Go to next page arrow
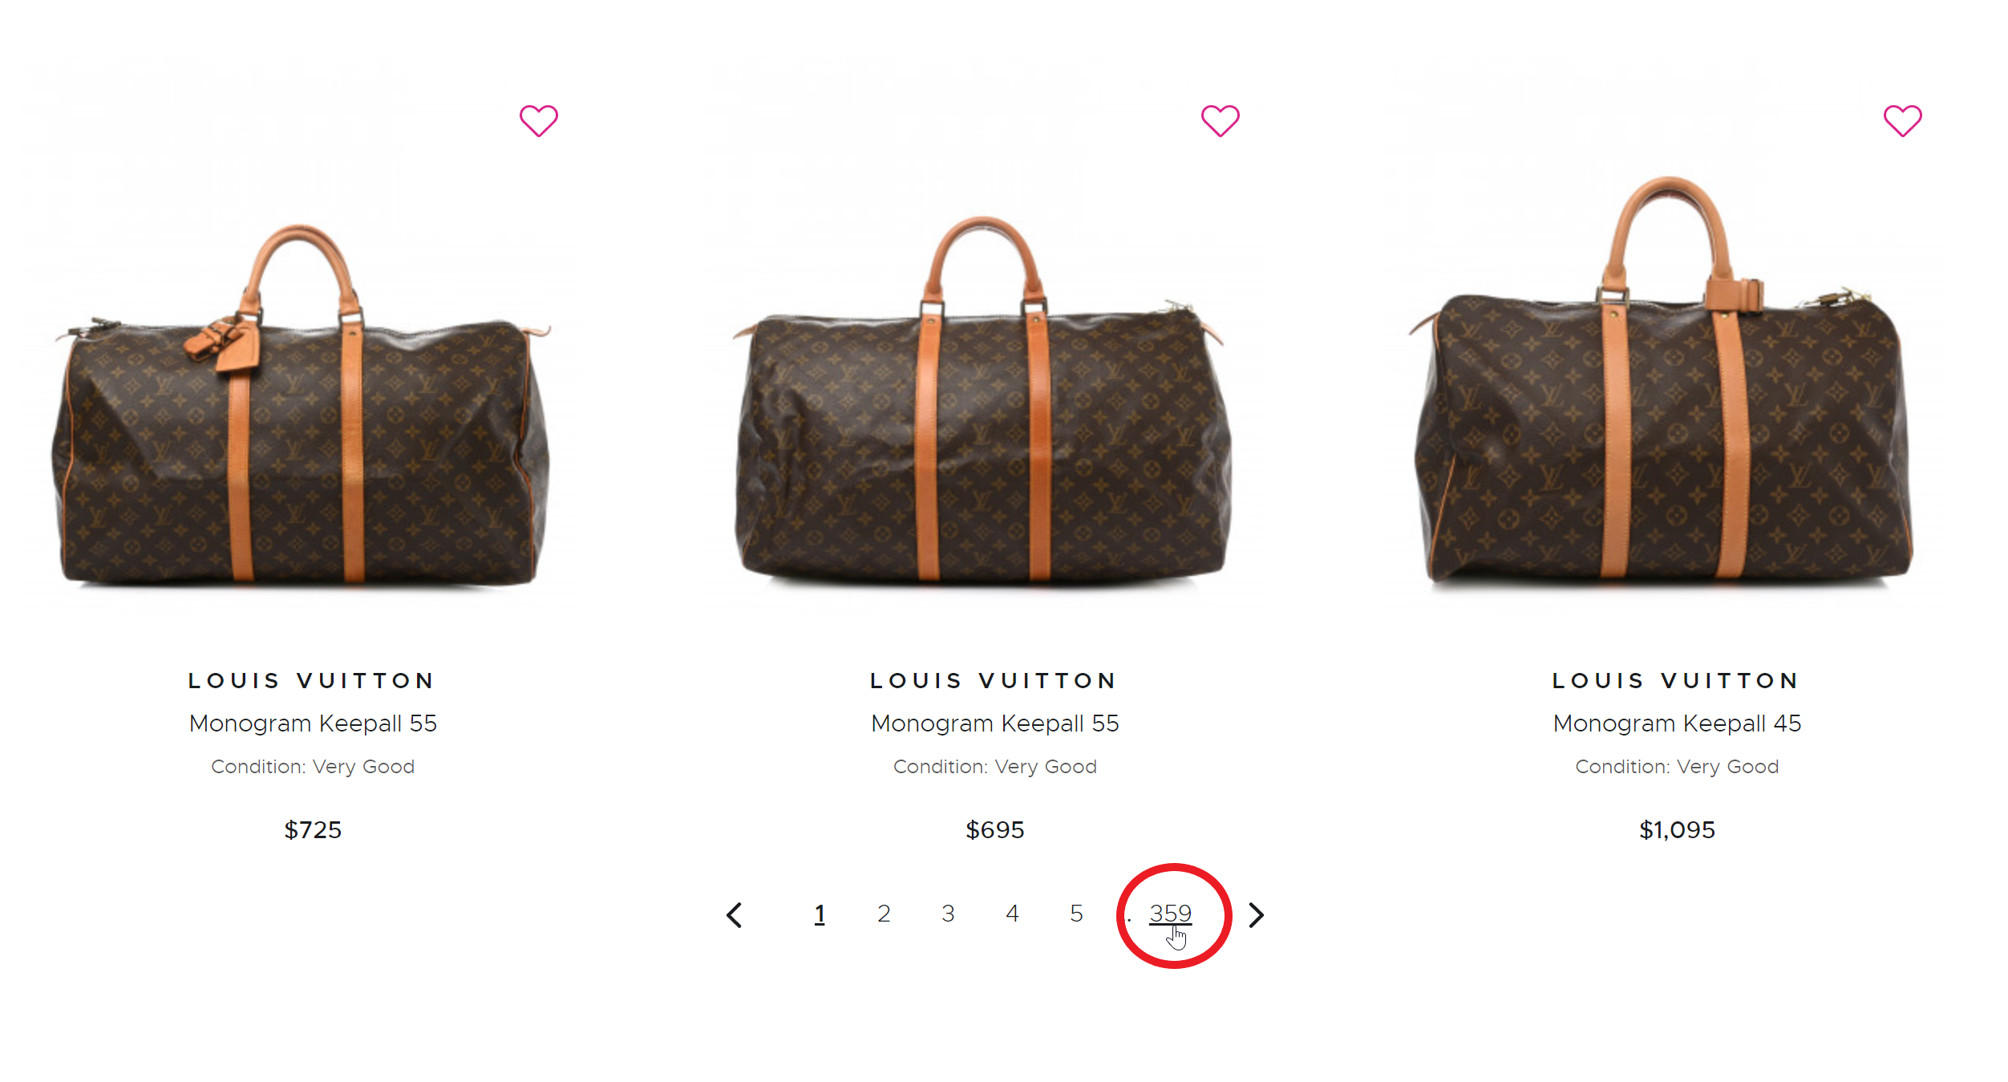 click(1257, 914)
